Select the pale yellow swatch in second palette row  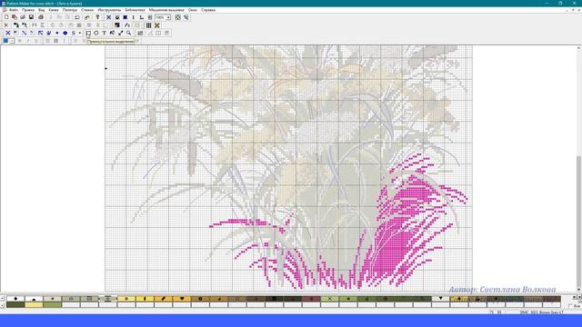tap(34, 305)
